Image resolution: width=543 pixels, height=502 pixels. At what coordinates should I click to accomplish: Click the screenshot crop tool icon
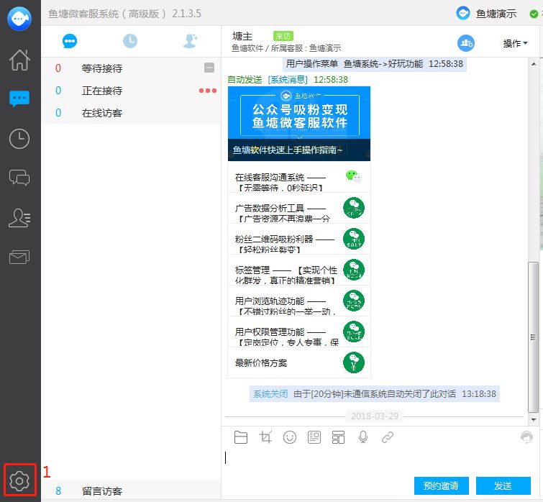coord(265,437)
